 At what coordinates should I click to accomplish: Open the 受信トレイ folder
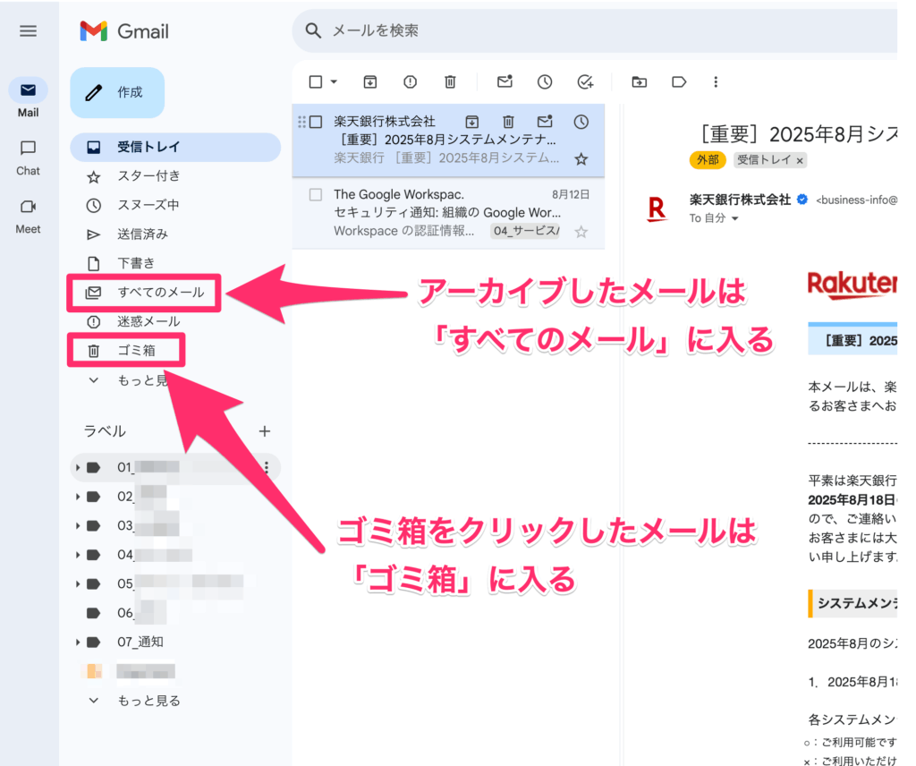175,147
